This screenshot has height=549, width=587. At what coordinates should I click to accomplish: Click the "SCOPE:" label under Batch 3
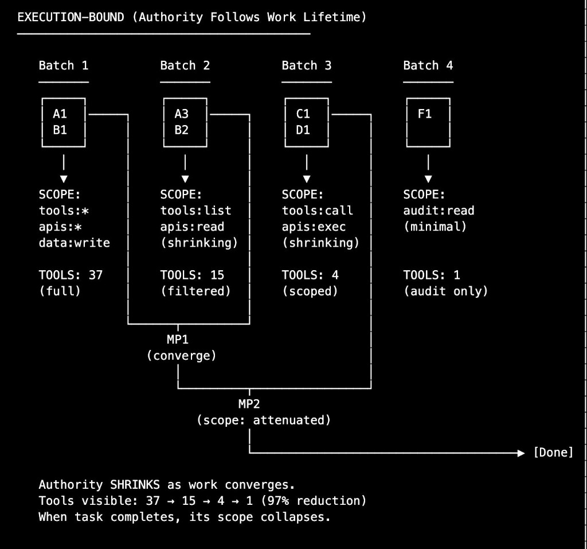point(303,194)
